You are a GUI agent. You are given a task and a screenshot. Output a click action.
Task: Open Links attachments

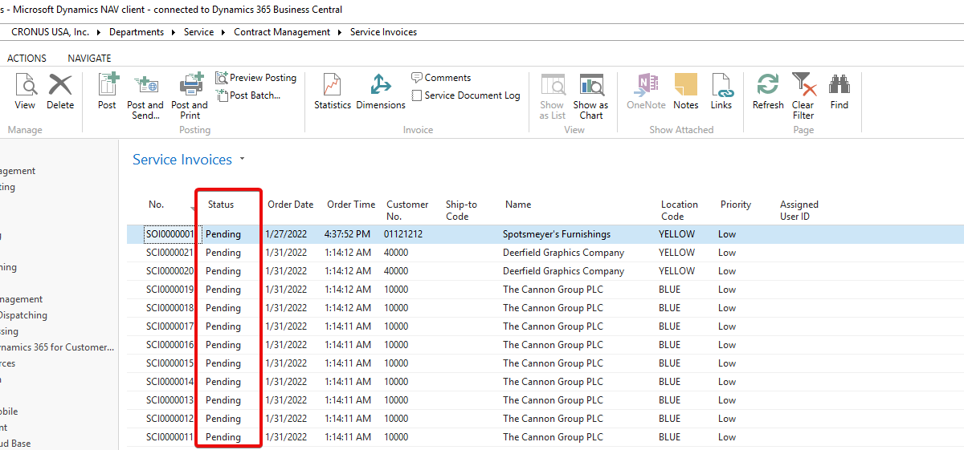pos(721,91)
